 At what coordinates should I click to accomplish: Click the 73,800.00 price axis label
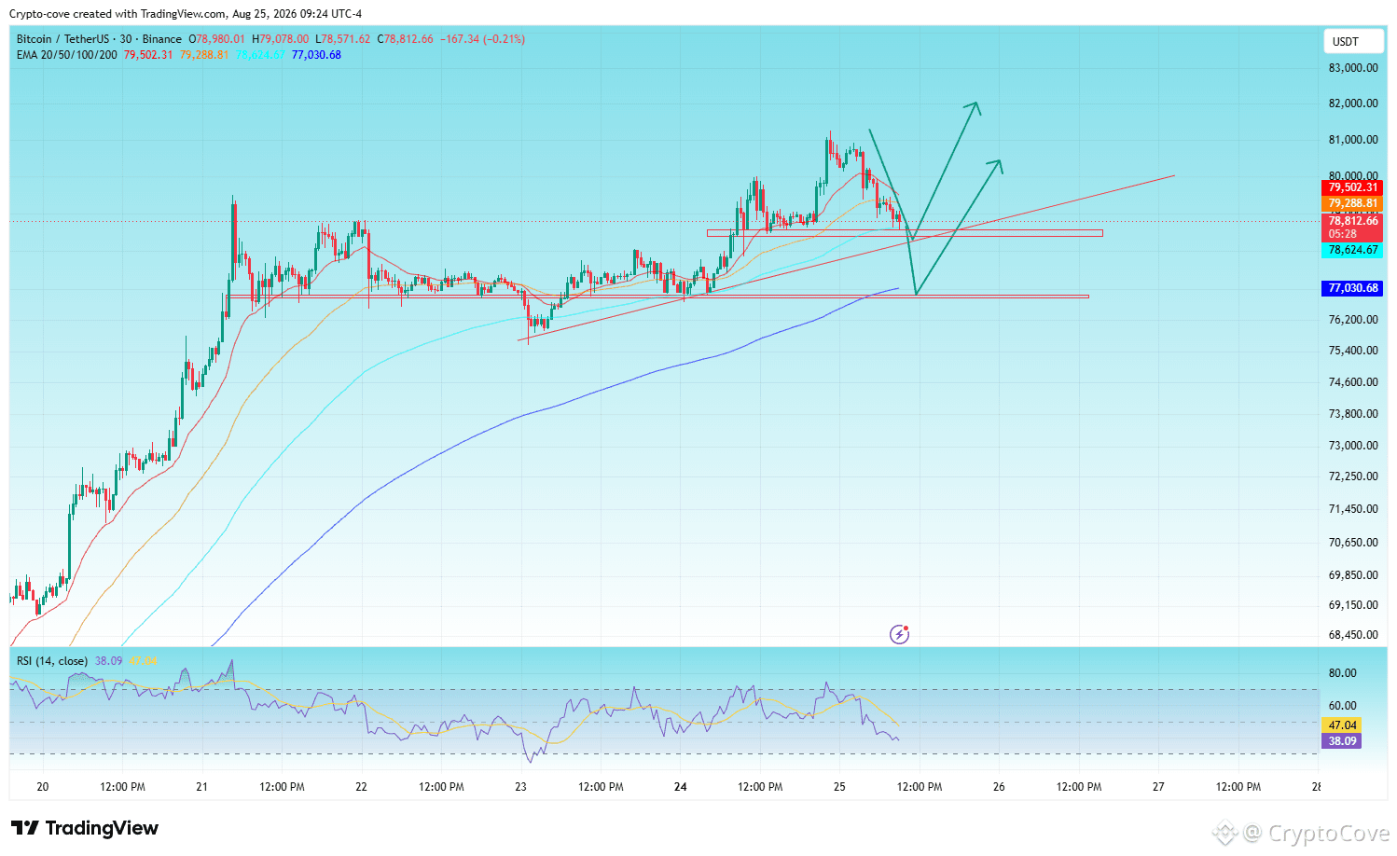(1353, 414)
